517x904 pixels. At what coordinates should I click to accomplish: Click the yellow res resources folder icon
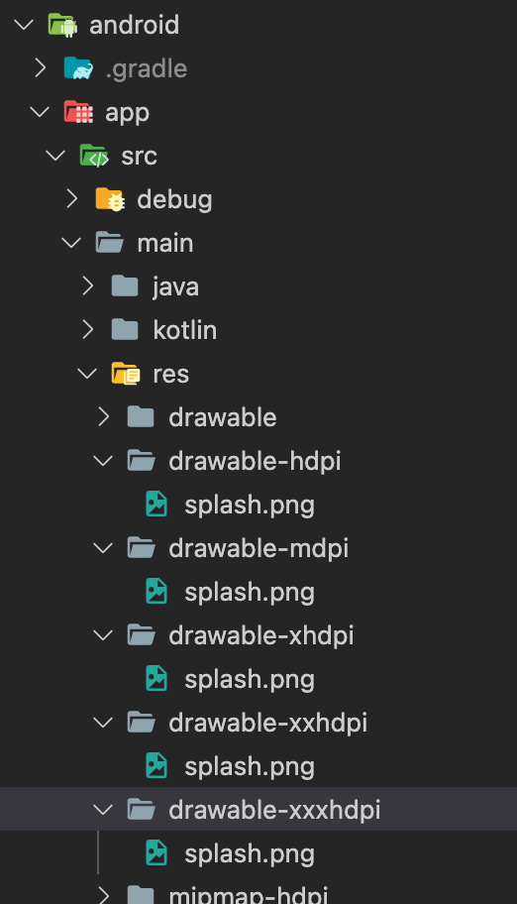point(126,374)
